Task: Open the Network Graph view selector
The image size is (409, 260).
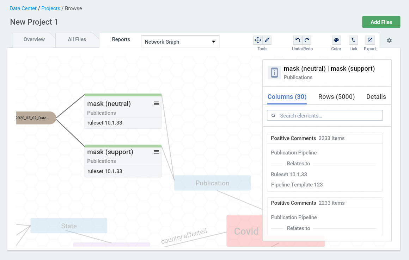Action: click(x=180, y=42)
